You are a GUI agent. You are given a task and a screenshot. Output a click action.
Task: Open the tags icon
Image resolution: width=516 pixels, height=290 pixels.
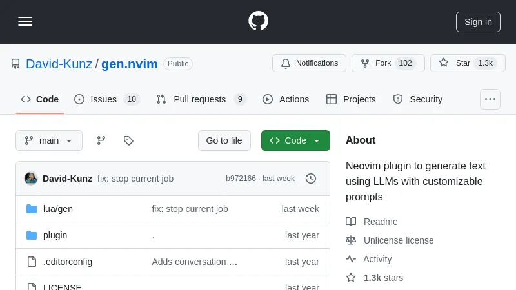click(x=128, y=140)
